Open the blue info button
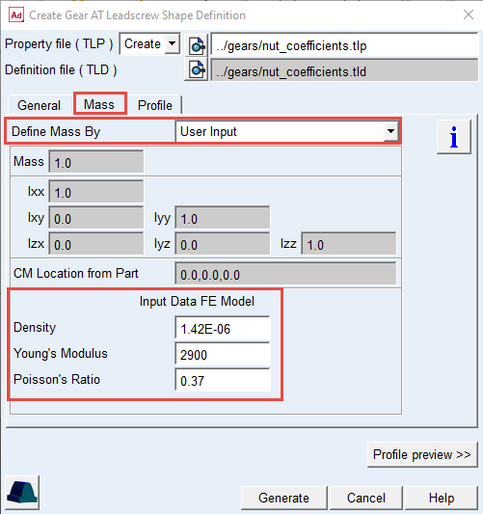Viewport: 483px width, 514px height. coord(454,137)
